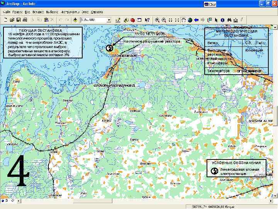The width and height of the screenshot is (278, 209).
Task: Open the Вставка menu
Action: [38, 12]
